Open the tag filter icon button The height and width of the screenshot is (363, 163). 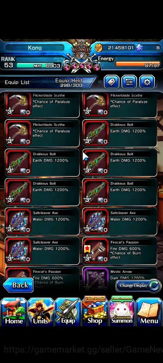pos(112,82)
